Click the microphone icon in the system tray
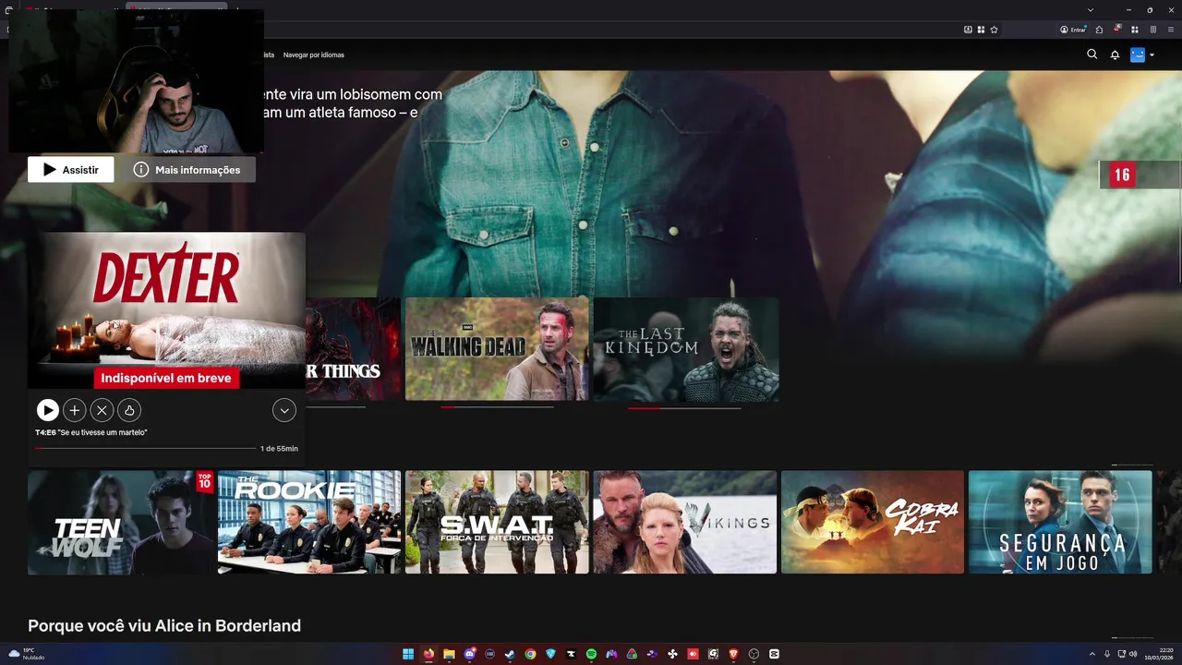1182x665 pixels. [1107, 654]
